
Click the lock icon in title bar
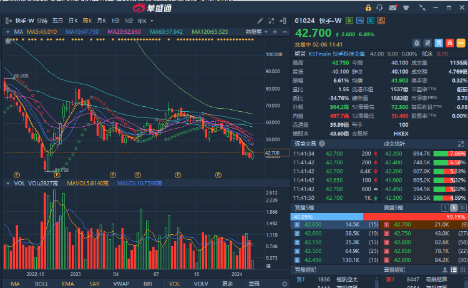[369, 8]
